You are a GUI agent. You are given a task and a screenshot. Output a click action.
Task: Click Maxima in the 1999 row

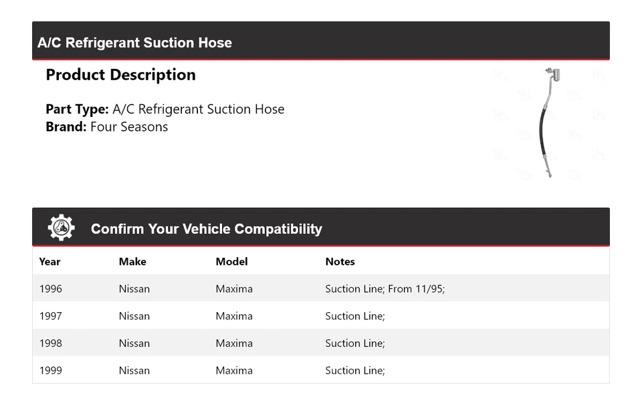pos(234,370)
